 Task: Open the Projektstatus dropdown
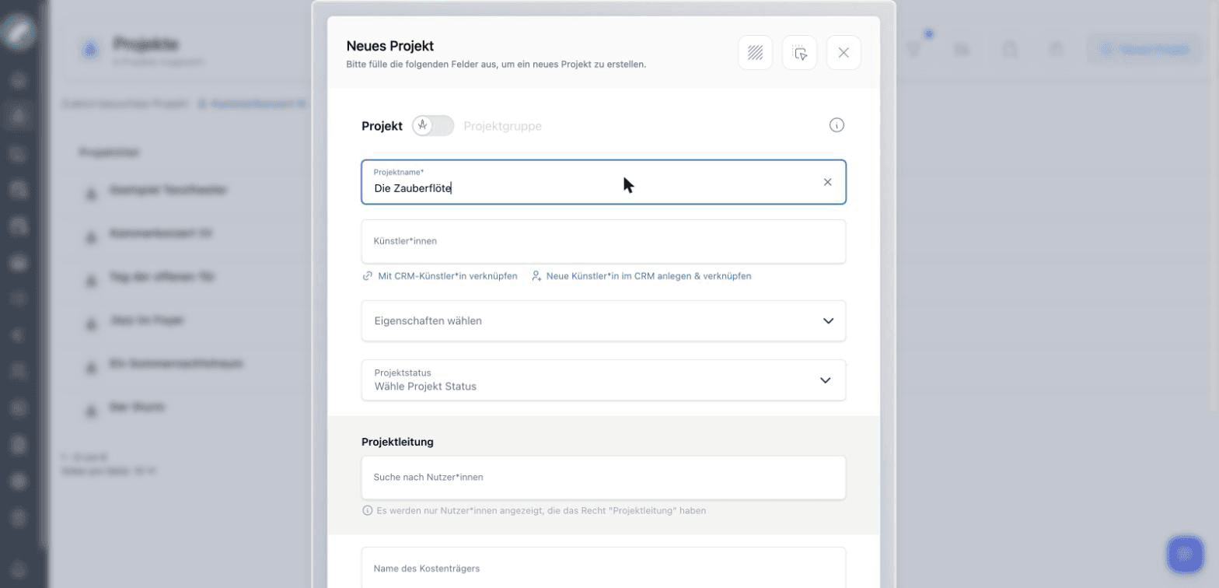coord(603,380)
